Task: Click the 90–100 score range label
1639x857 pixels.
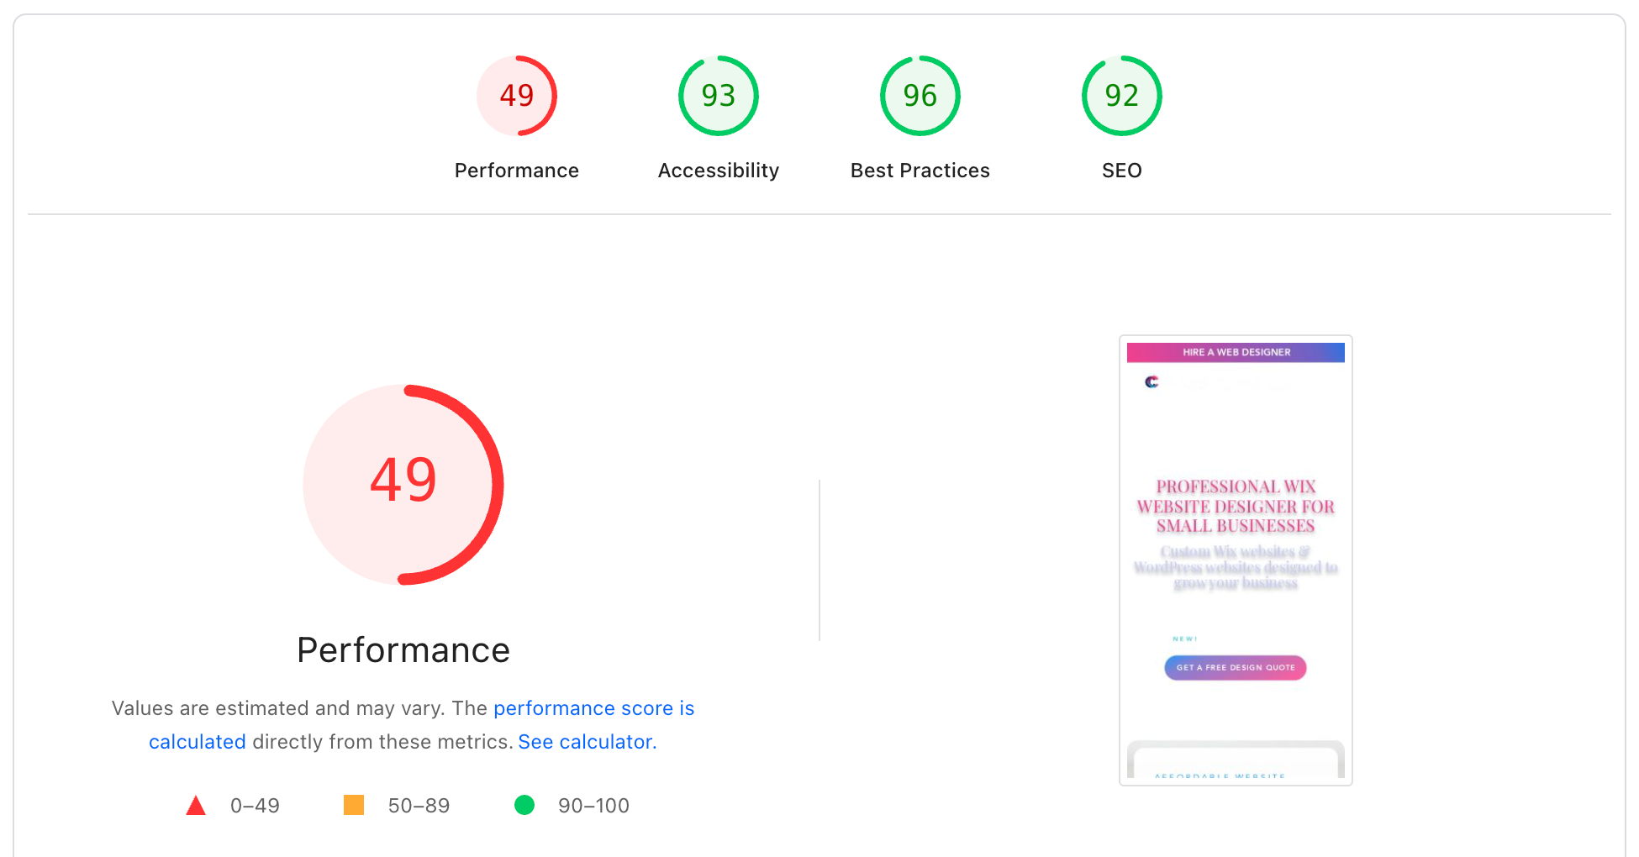Action: click(x=593, y=806)
